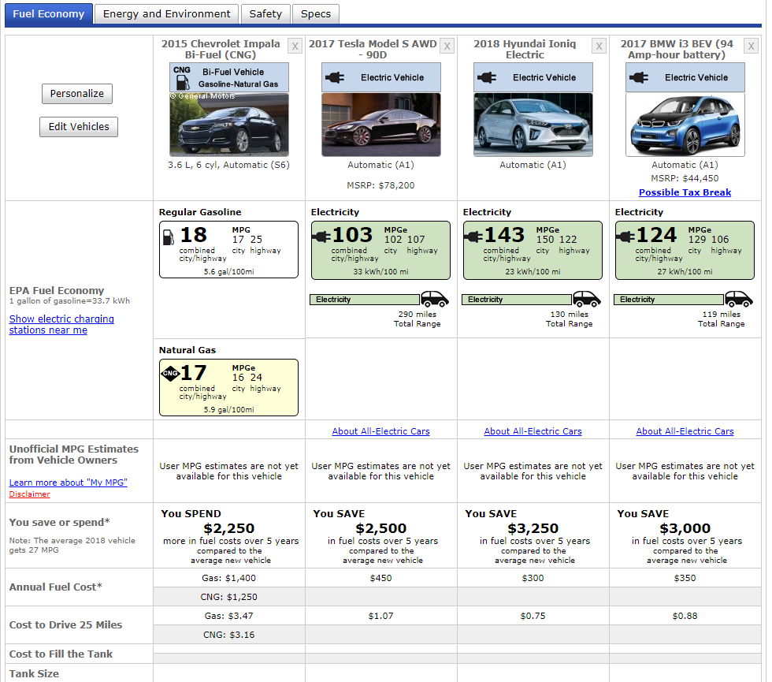Open the Specs tab
The image size is (772, 682).
[x=316, y=13]
